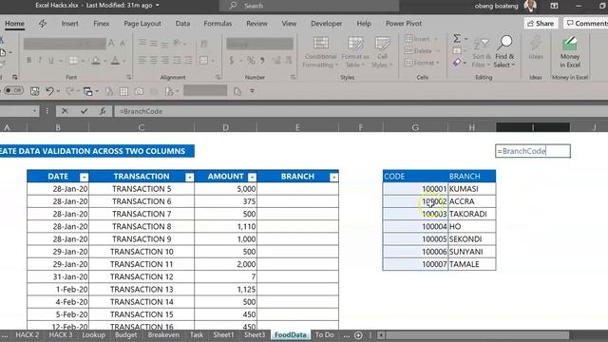This screenshot has width=608, height=342.
Task: Select cell with code 100004
Action: point(415,226)
